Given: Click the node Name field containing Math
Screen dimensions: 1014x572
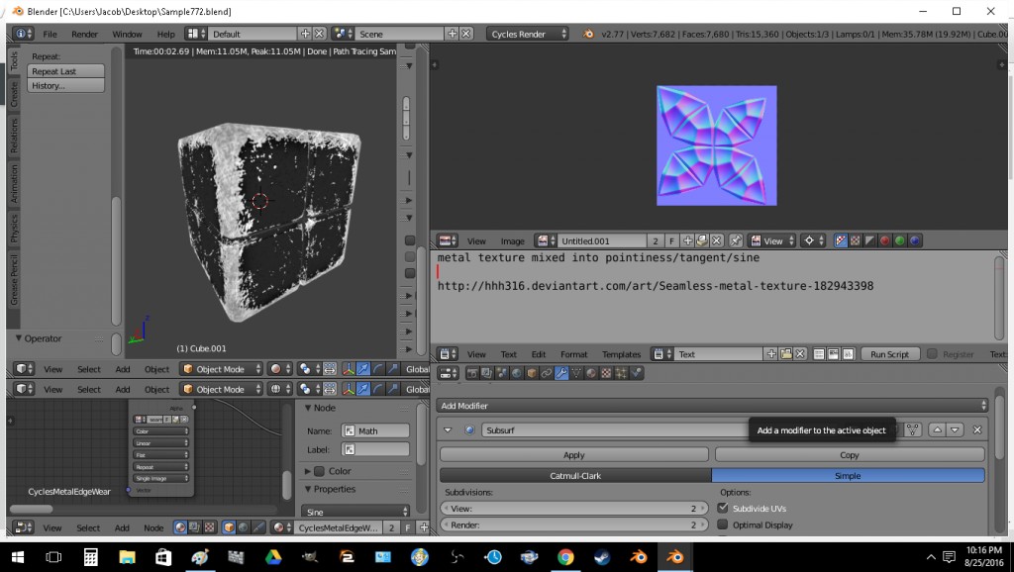Looking at the screenshot, I should 374,430.
